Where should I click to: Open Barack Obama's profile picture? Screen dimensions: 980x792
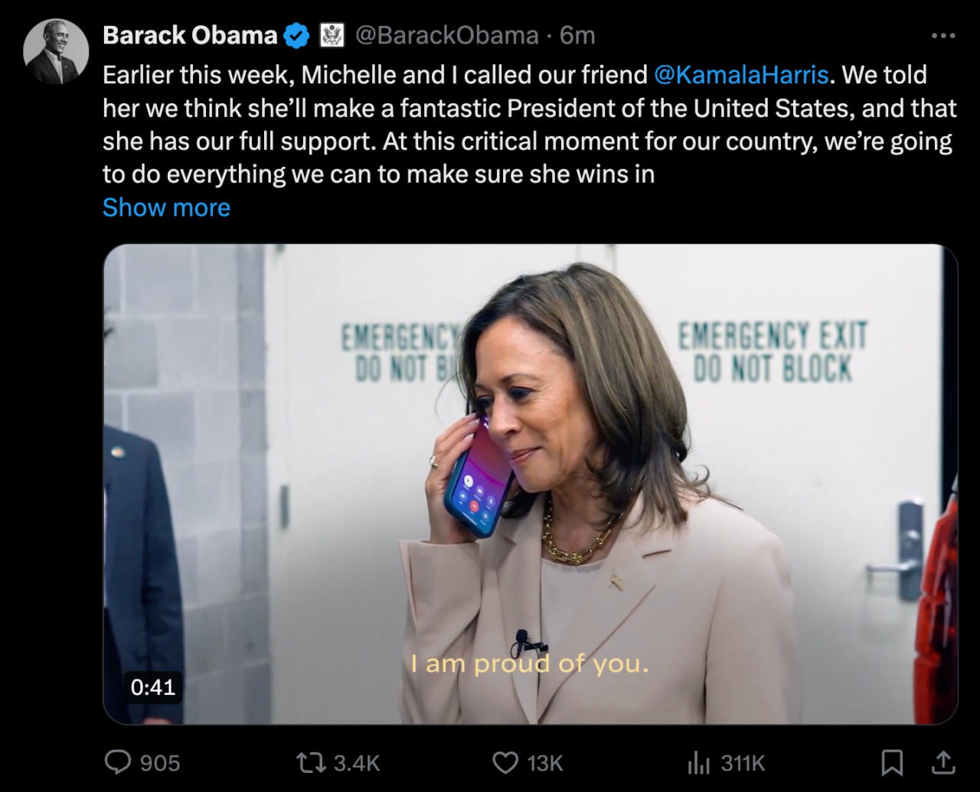click(56, 52)
